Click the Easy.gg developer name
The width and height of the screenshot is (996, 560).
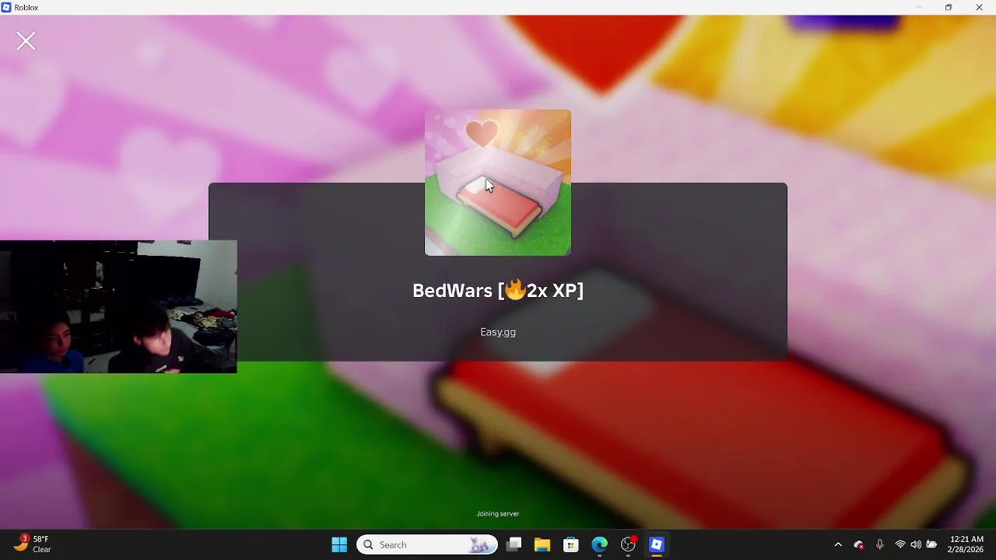(498, 332)
